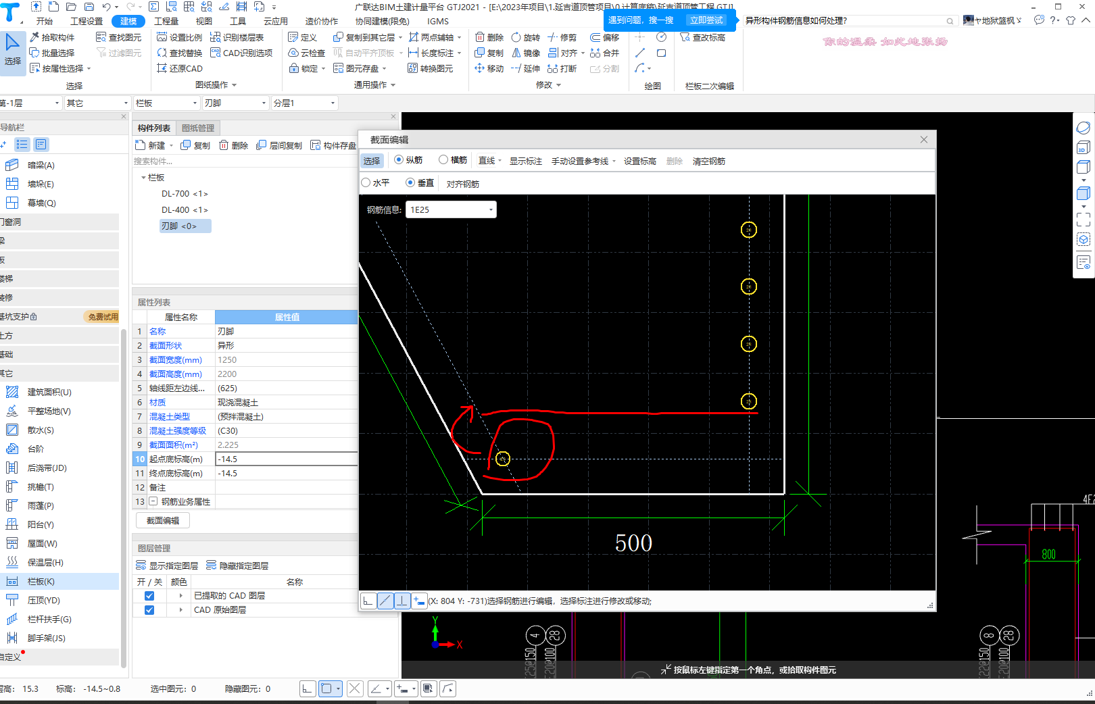Collapse 钢筋业务属性 property row
Image resolution: width=1095 pixels, height=704 pixels.
153,501
